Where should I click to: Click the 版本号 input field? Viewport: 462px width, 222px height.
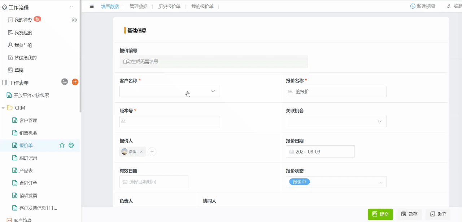click(170, 121)
